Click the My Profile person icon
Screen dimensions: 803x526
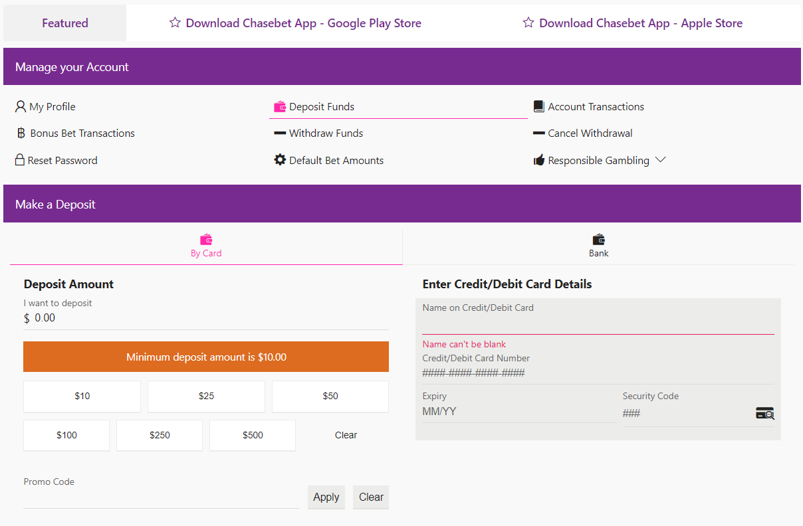coord(19,106)
